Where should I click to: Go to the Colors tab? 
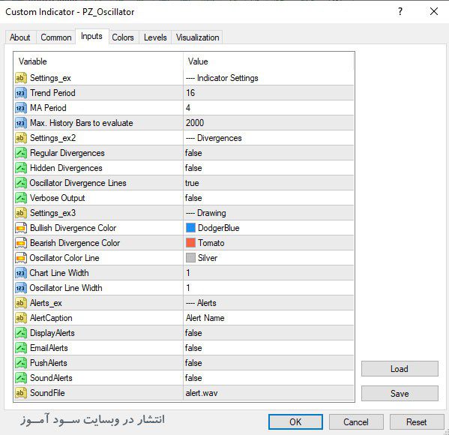click(x=123, y=37)
